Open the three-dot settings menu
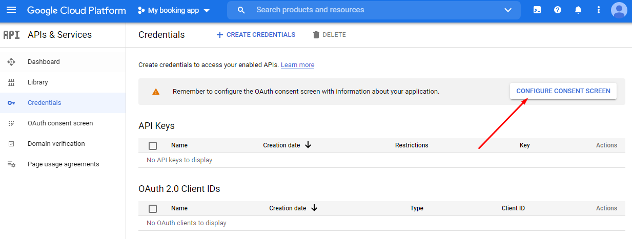 click(599, 10)
